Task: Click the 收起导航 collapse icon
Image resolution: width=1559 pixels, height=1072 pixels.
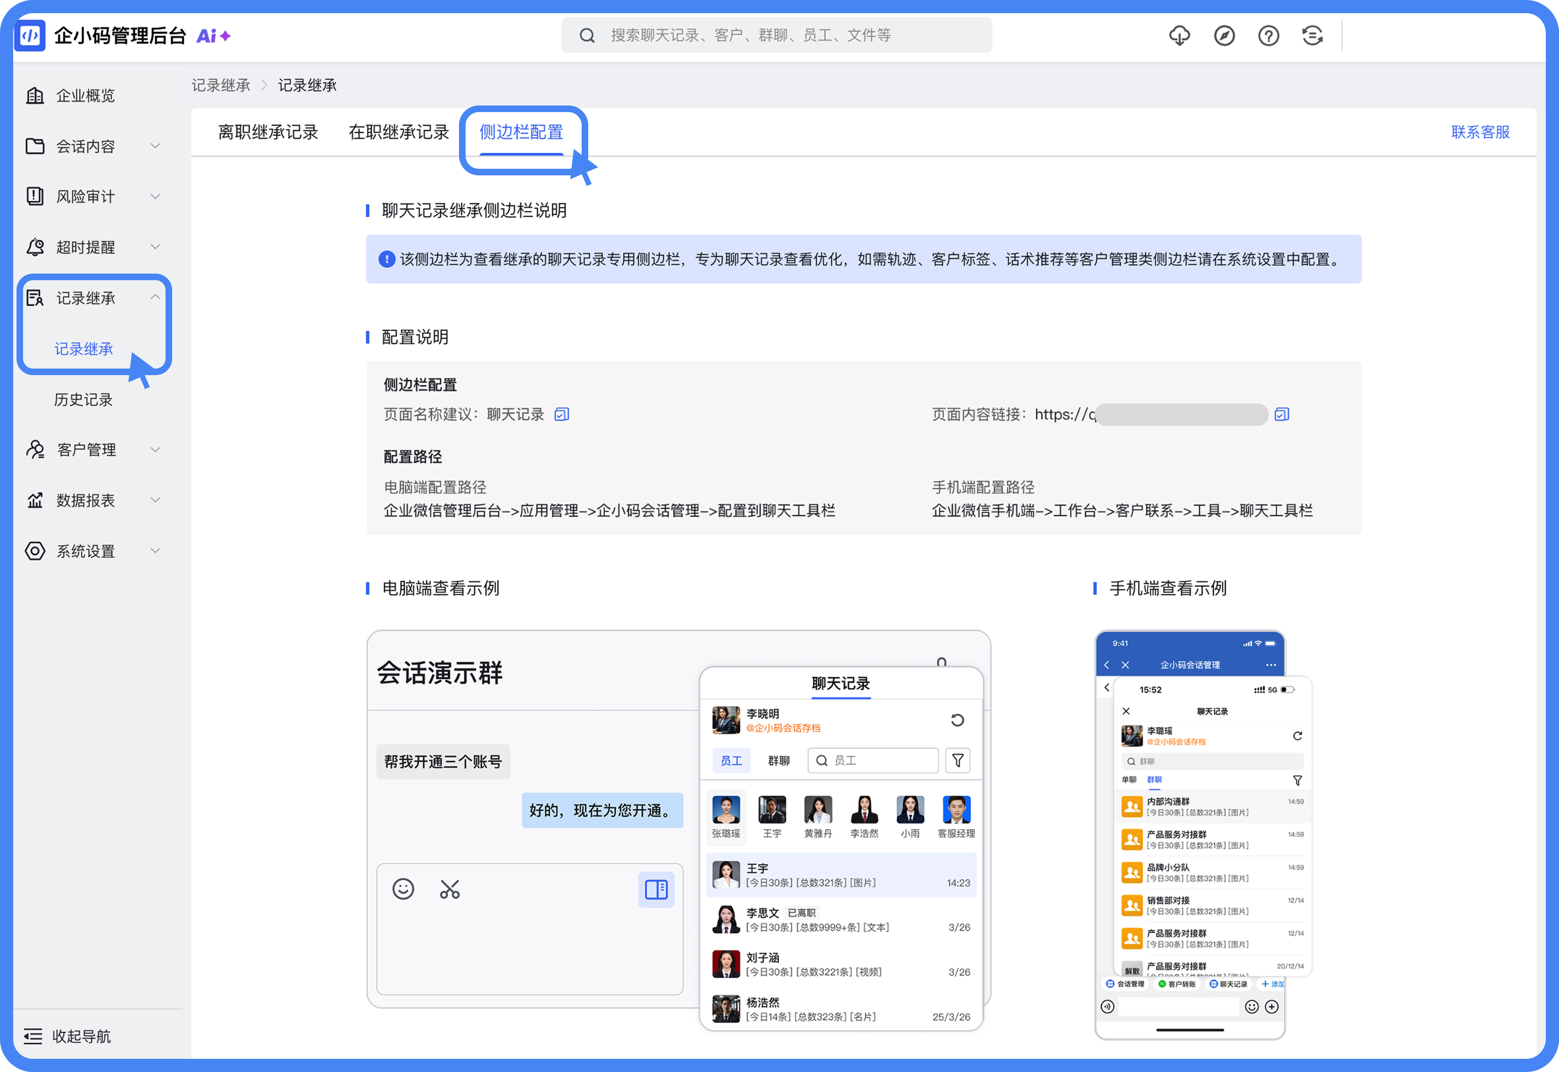Action: coord(33,1036)
